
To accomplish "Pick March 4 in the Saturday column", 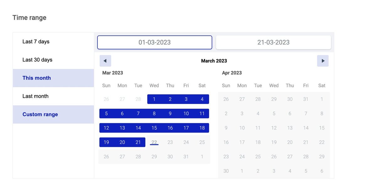I will pos(202,99).
